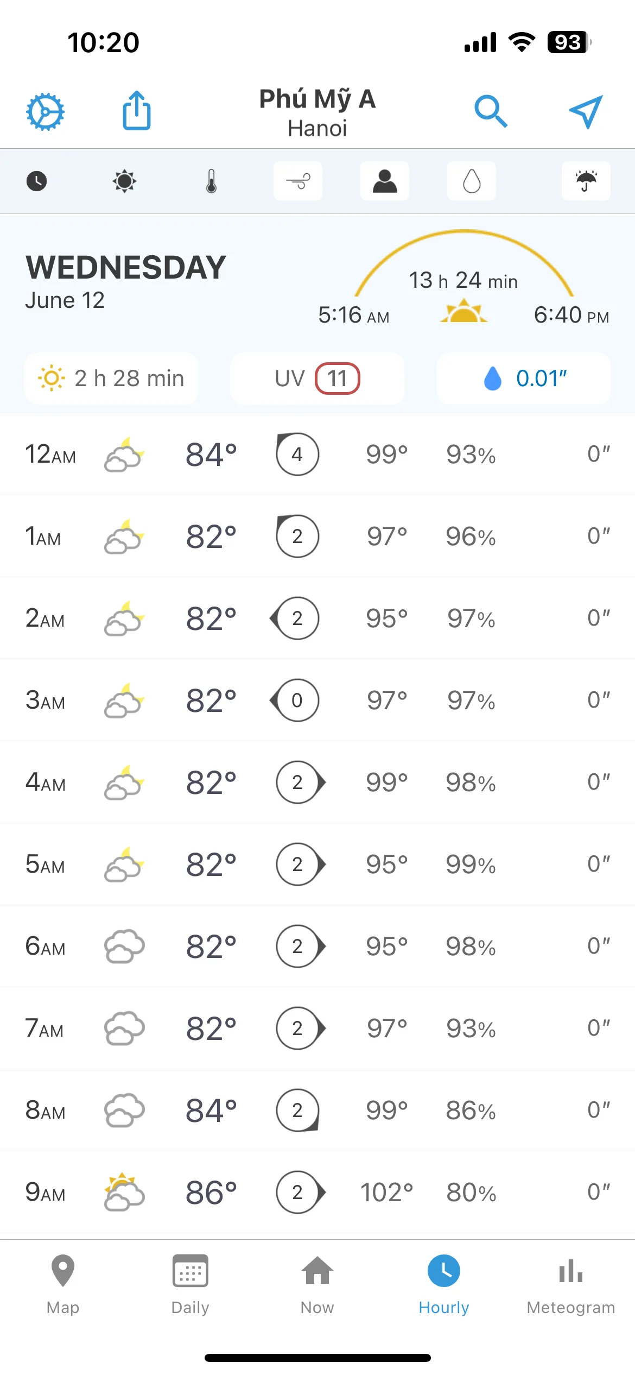635x1375 pixels.
Task: Open settings gear icon
Action: [x=46, y=112]
